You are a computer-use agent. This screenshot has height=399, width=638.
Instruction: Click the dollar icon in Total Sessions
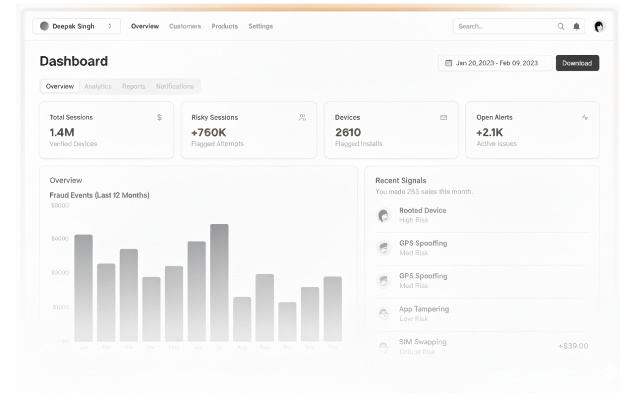[x=159, y=117]
